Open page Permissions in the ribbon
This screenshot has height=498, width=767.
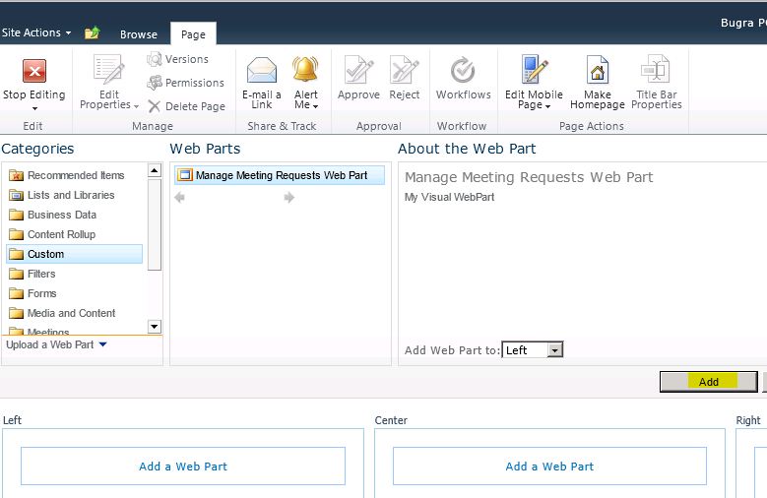click(x=186, y=83)
